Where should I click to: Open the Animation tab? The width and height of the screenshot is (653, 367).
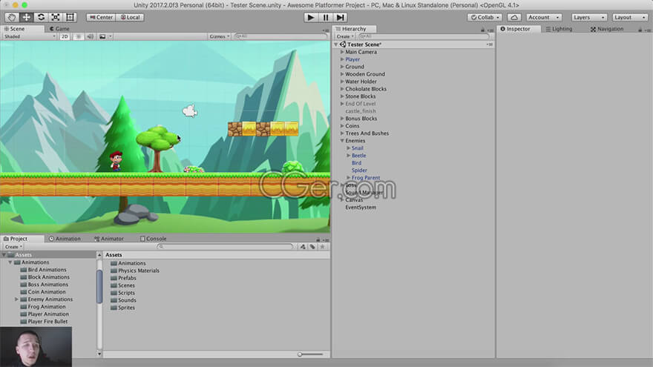click(x=65, y=239)
